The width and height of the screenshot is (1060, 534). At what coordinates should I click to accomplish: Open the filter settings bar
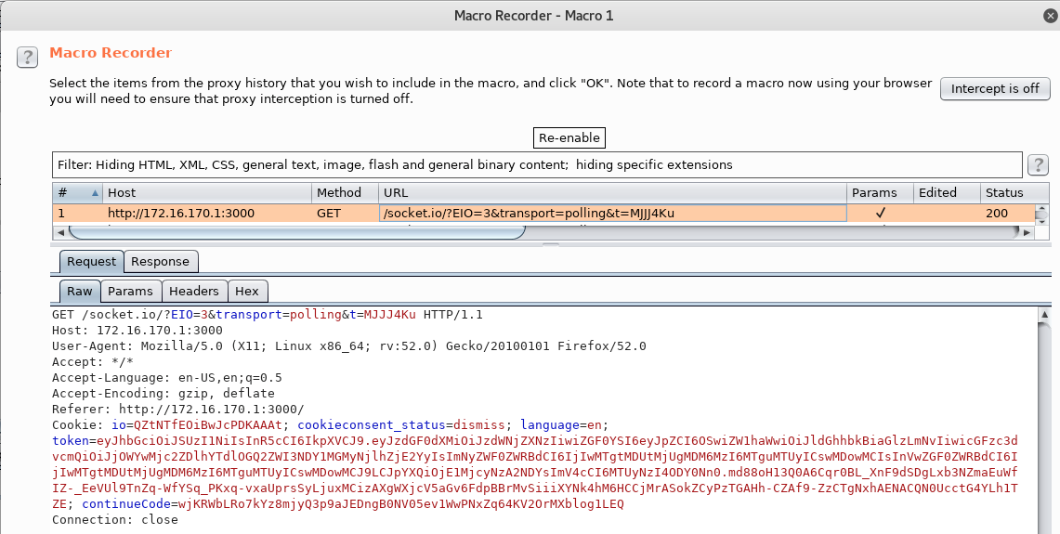pos(537,165)
